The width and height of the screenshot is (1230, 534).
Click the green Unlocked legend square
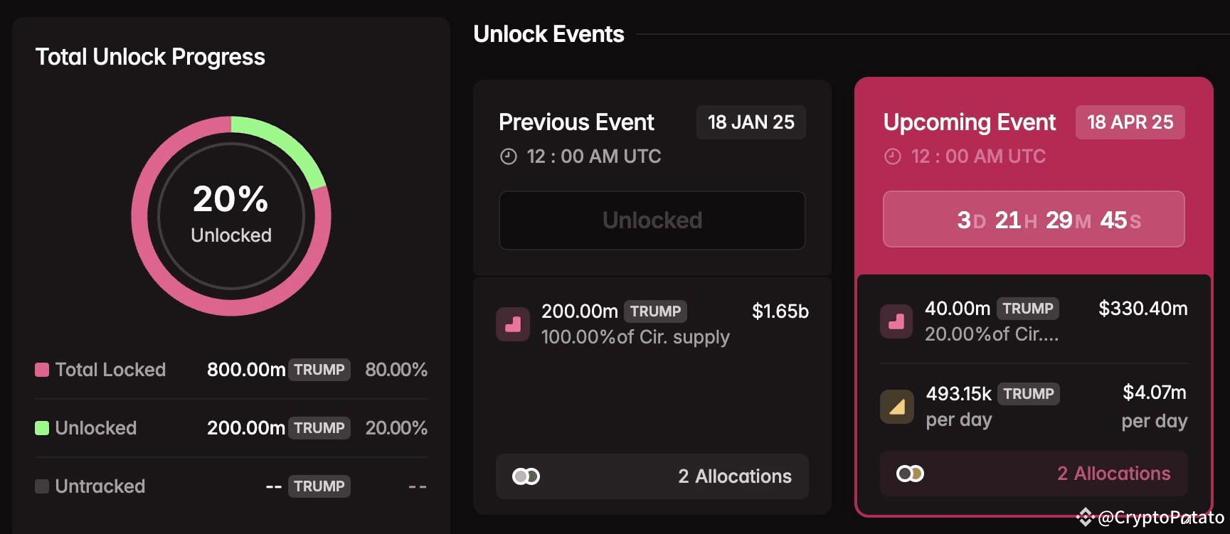(41, 427)
